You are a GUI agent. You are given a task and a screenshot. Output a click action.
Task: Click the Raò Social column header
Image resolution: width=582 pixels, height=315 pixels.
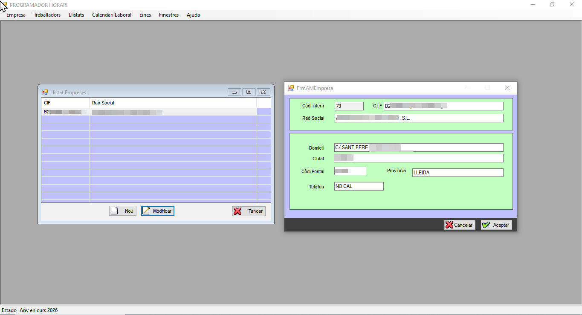click(173, 103)
